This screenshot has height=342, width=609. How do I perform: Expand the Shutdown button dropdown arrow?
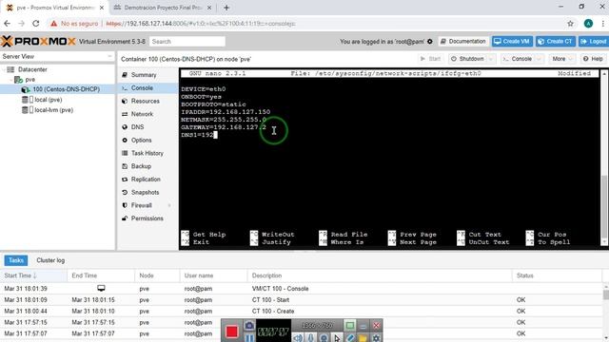(491, 59)
